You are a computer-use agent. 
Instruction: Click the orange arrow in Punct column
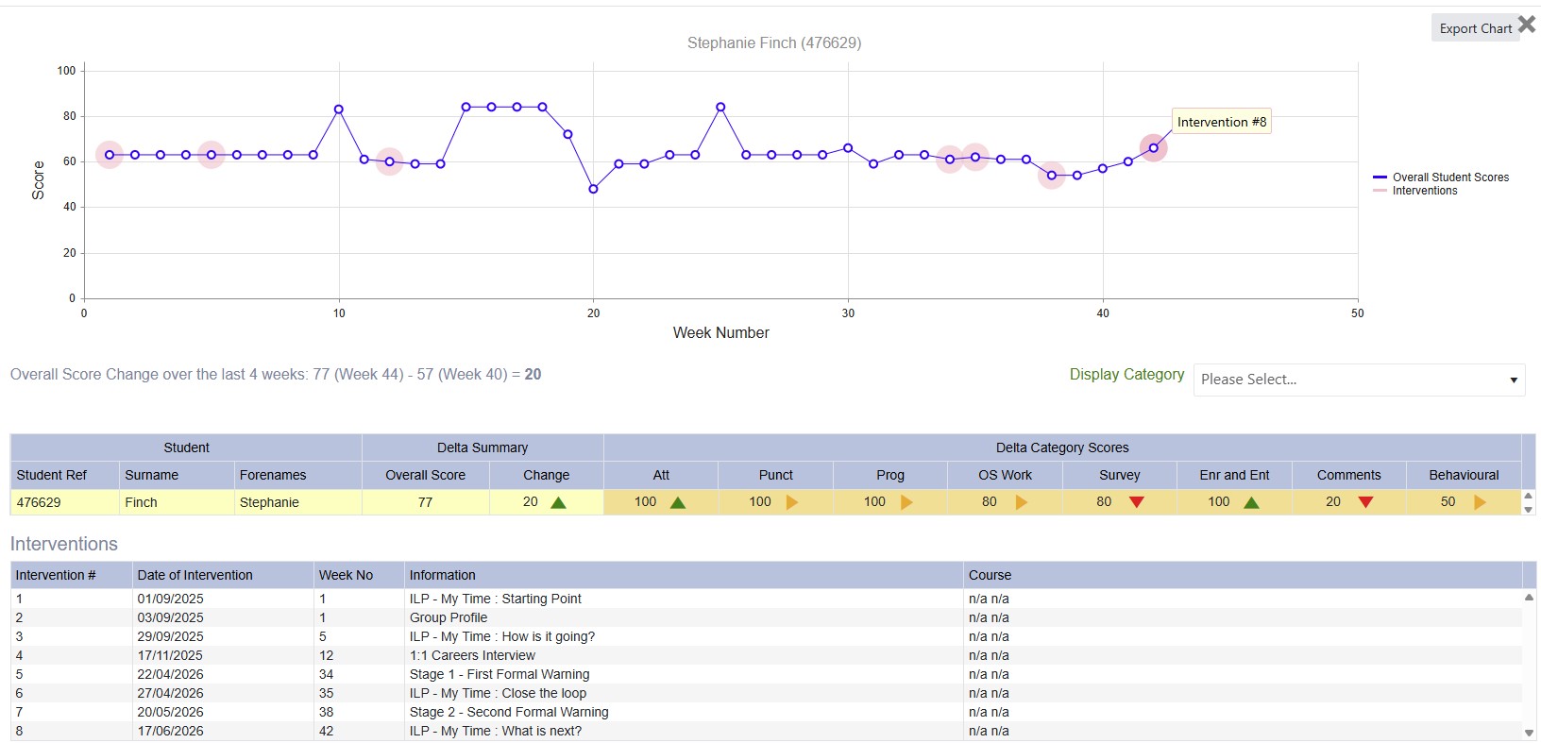(x=792, y=502)
